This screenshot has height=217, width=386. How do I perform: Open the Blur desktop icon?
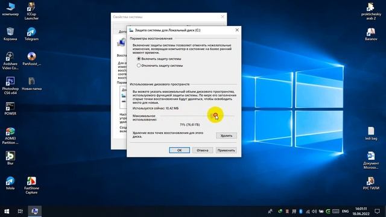(x=10, y=158)
